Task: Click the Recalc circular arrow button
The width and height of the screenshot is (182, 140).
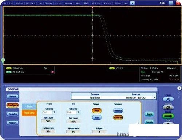Action: pyautogui.click(x=168, y=108)
